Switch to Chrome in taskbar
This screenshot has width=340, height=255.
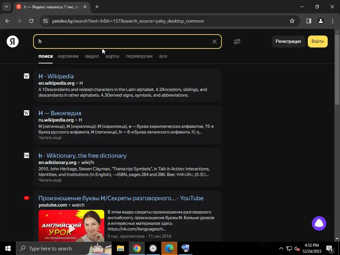coord(136,248)
